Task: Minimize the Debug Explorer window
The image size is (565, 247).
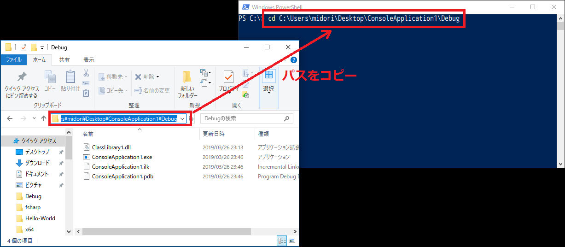Action: click(x=245, y=47)
